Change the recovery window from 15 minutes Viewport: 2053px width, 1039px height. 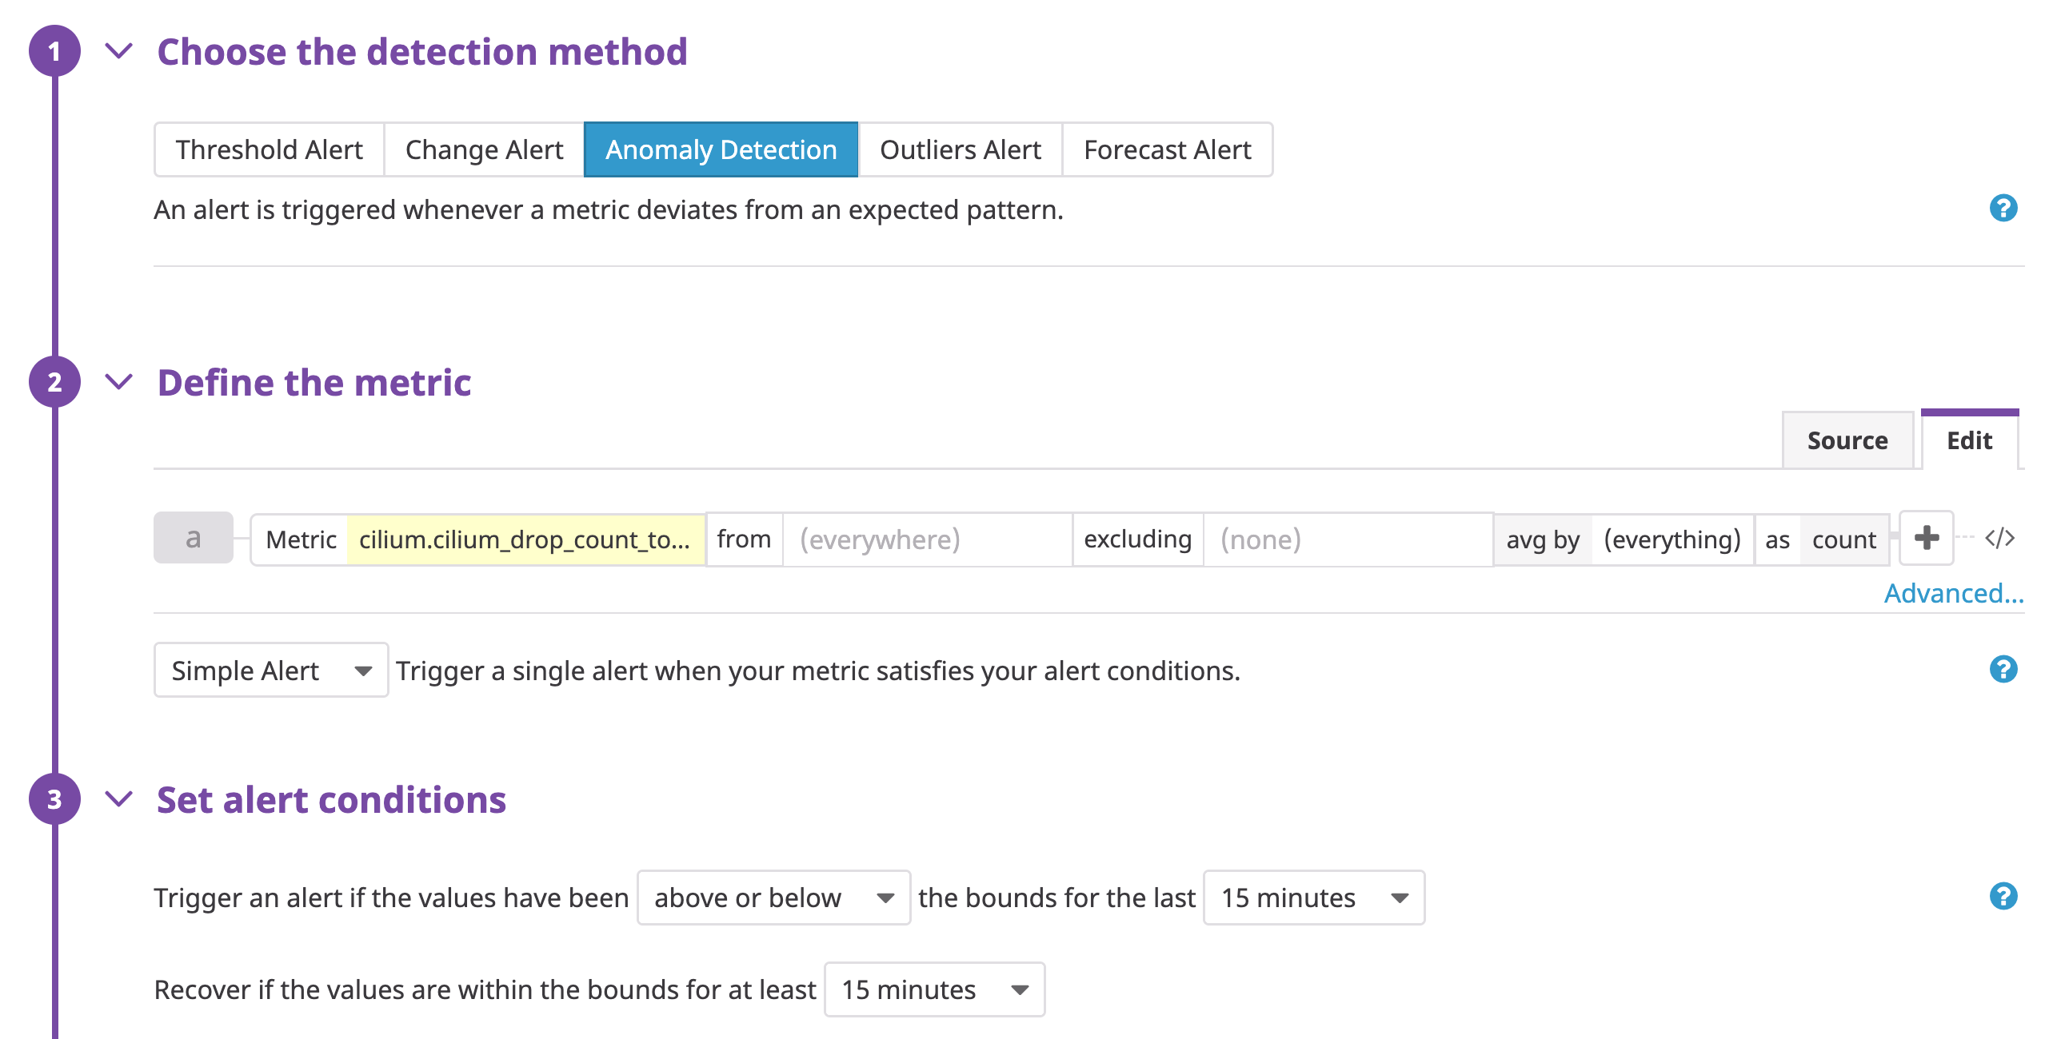[x=933, y=990]
